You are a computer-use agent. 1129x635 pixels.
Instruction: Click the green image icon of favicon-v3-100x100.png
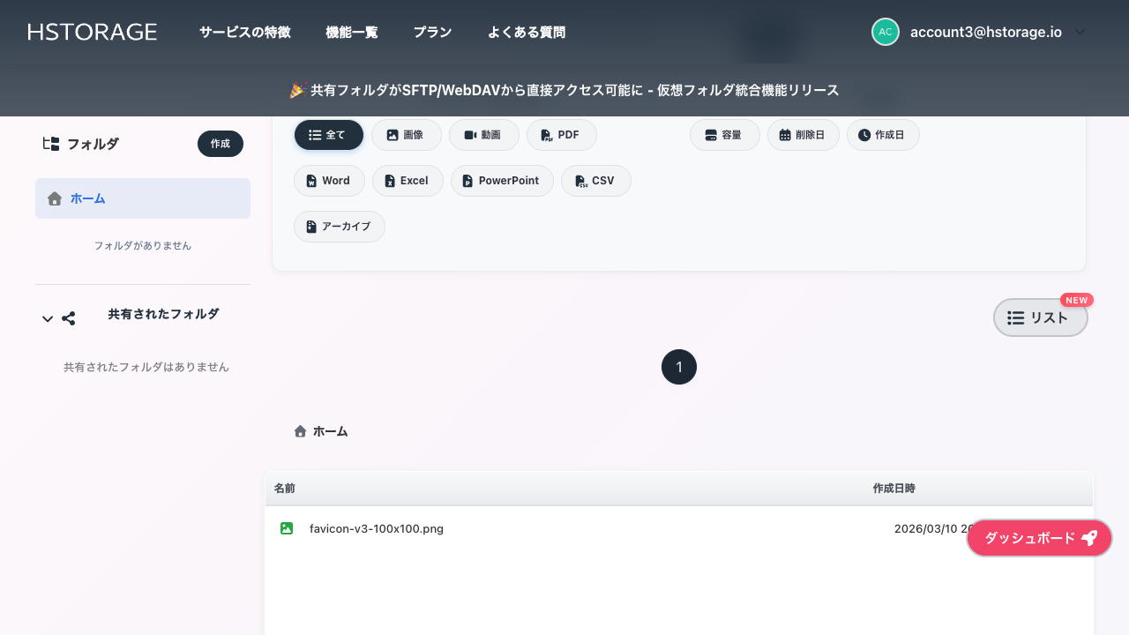coord(287,528)
